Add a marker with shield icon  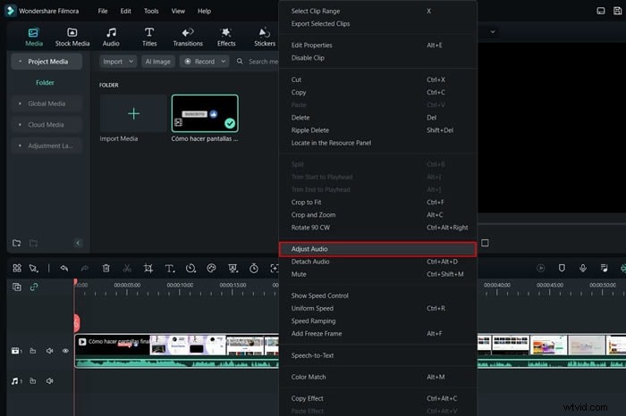tap(562, 268)
